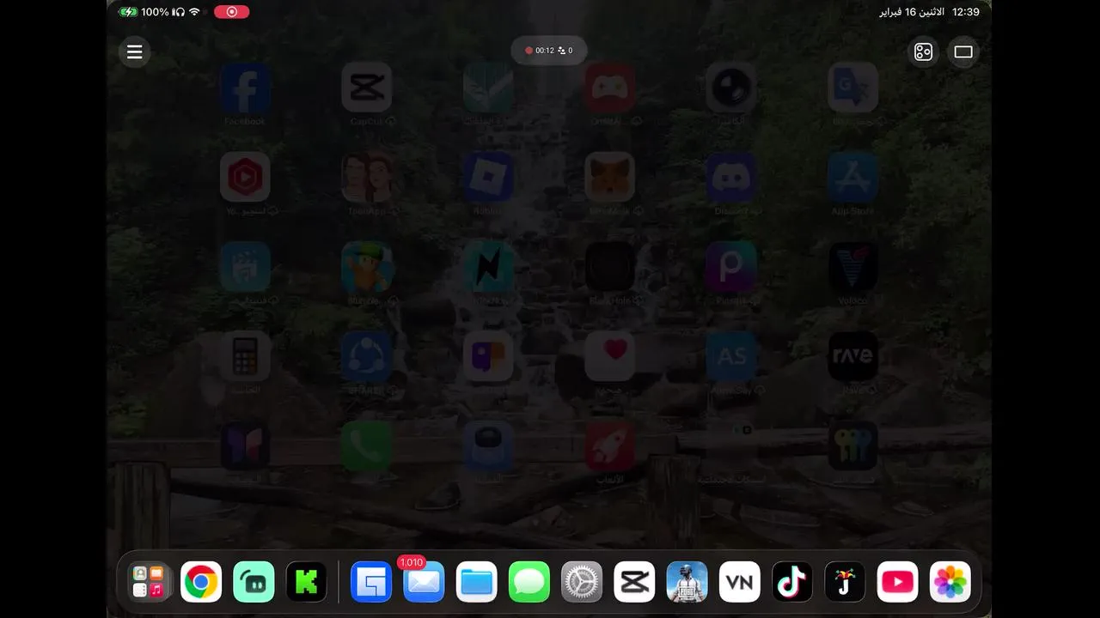Open the Rave app
The height and width of the screenshot is (618, 1100).
click(x=852, y=355)
